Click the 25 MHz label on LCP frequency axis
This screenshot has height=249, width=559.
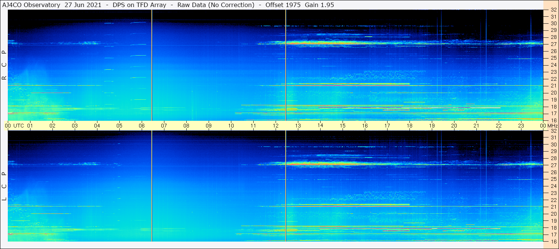[x=553, y=179]
